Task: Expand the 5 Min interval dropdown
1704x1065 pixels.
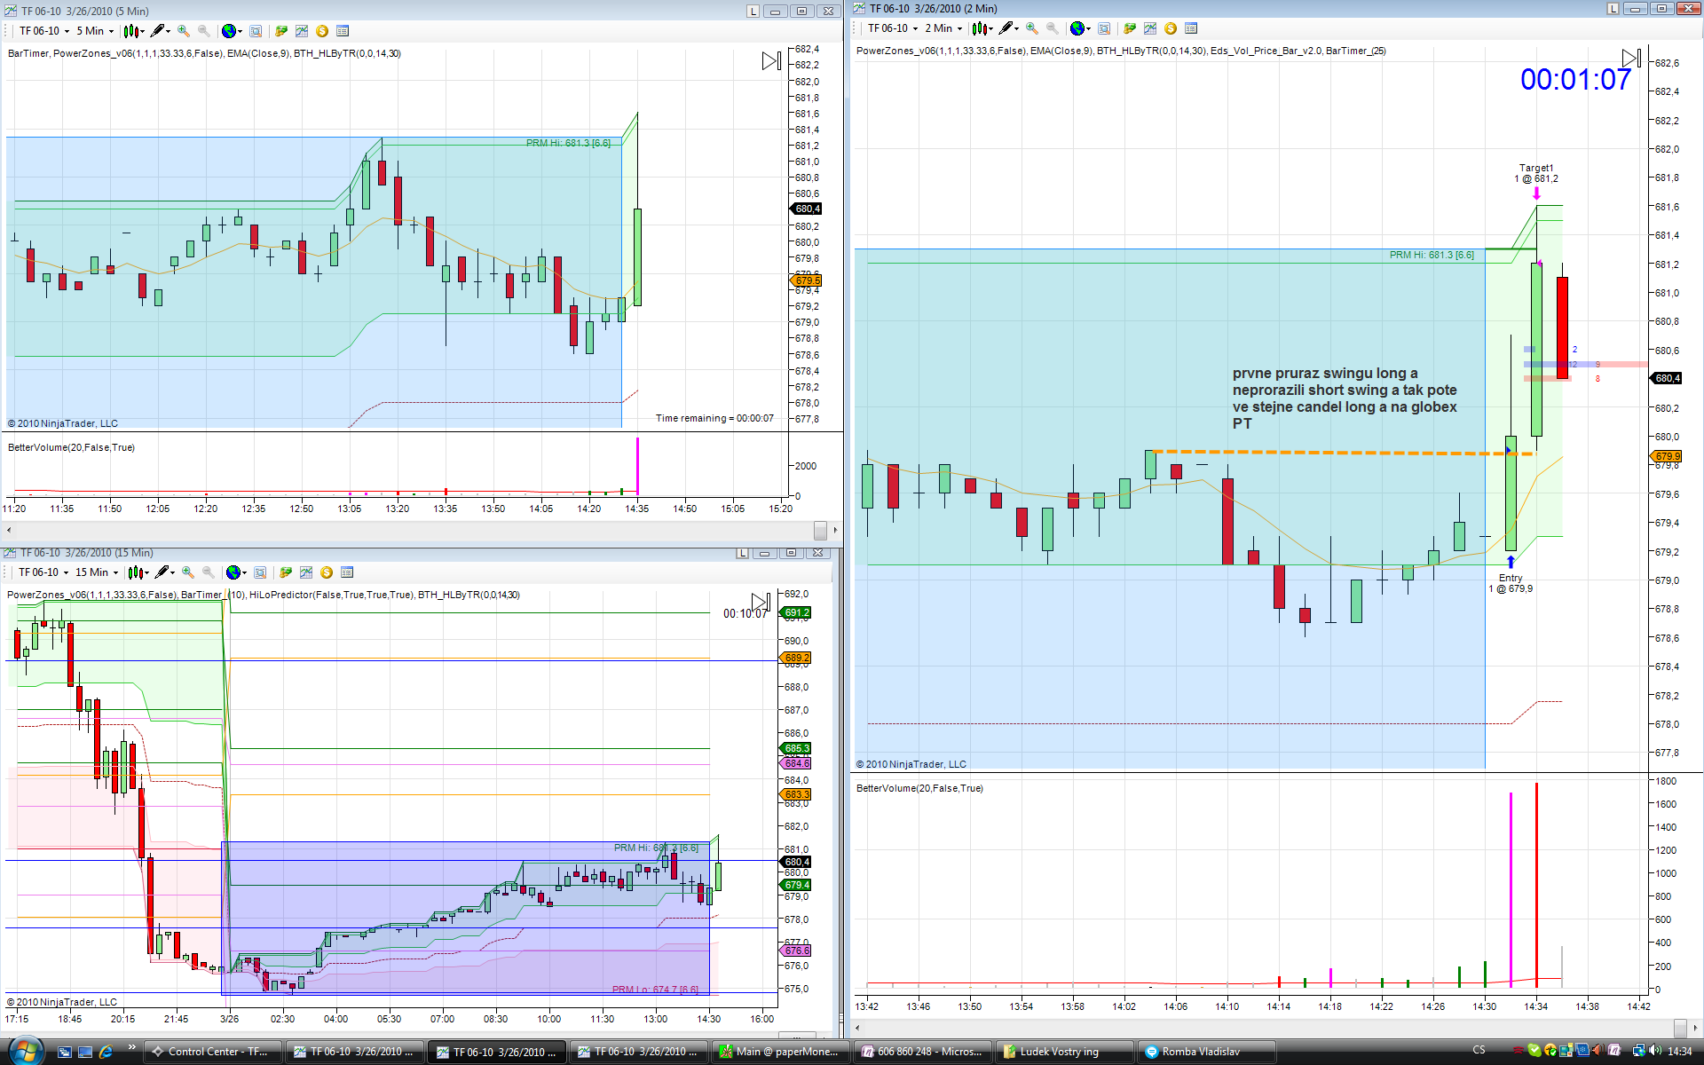Action: tap(95, 31)
